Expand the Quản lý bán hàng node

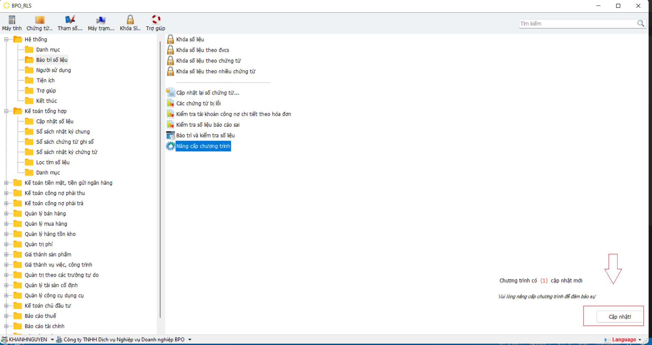(x=6, y=214)
